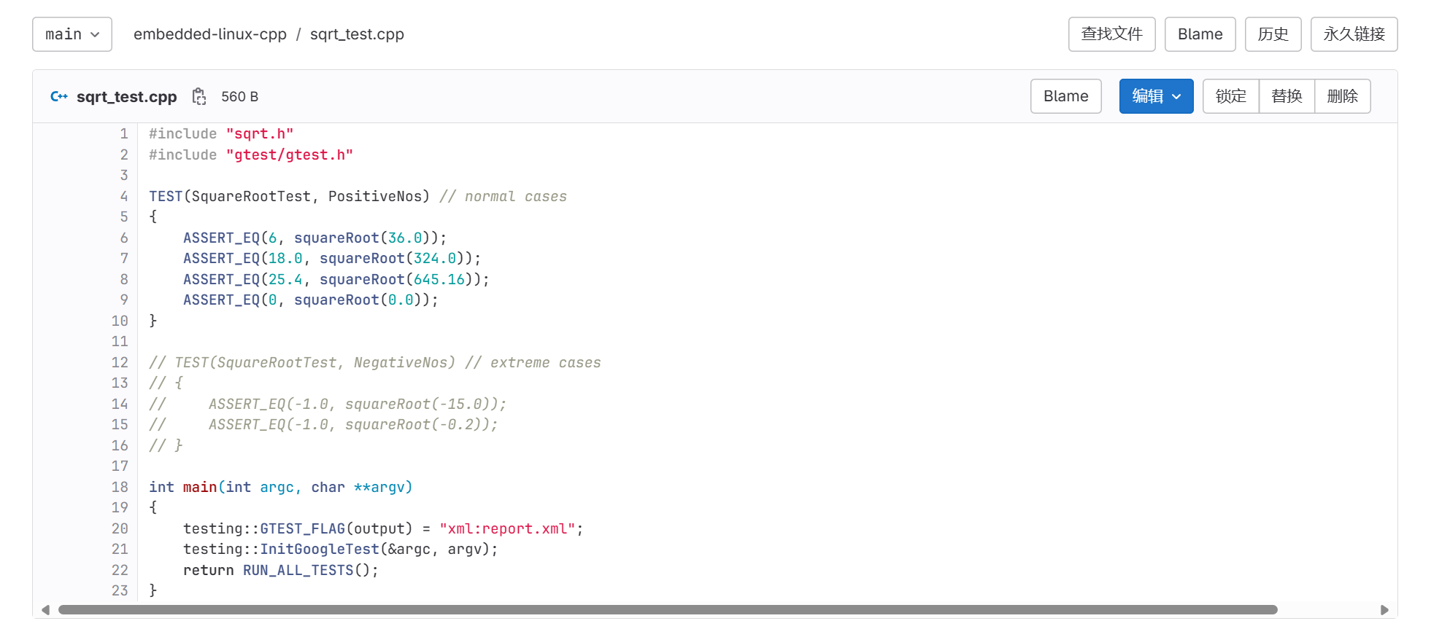Click the 查找文件 find file button

click(x=1111, y=34)
